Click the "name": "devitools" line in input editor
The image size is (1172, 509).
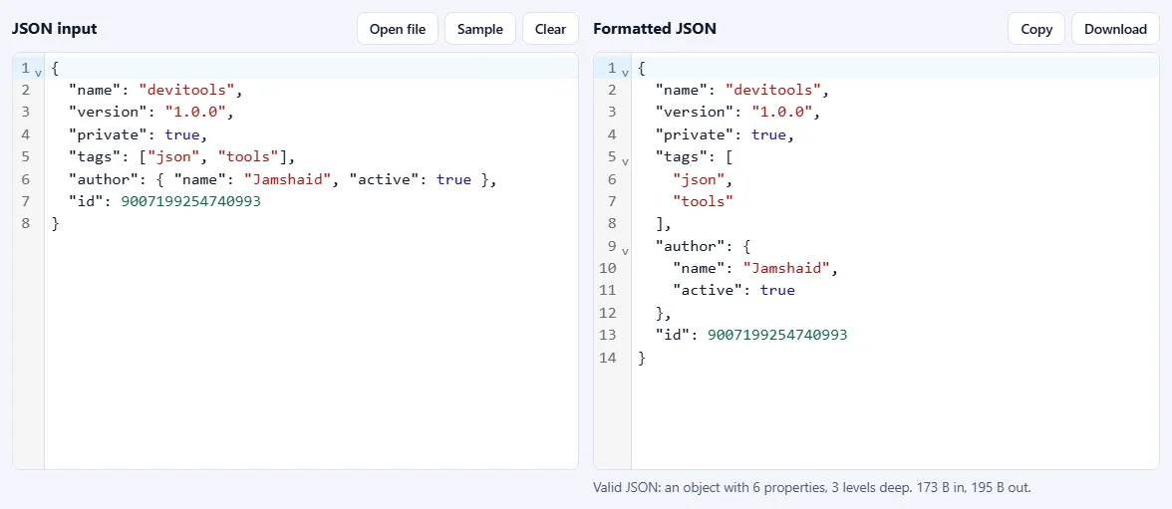[x=156, y=91]
